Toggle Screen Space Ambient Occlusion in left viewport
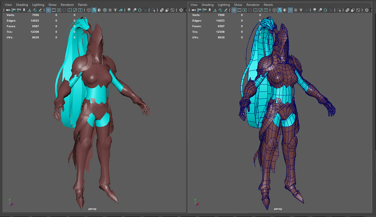Screen dimensions: 376x217 [x=129, y=10]
